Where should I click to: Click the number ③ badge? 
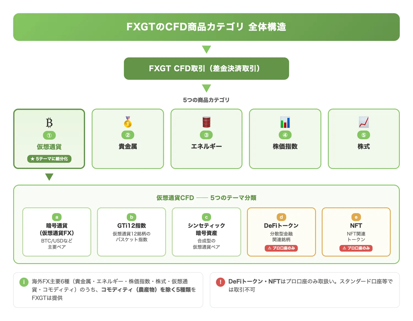[206, 135]
